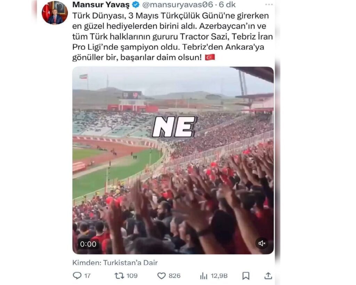
Task: Click the 12,9B views count
Action: [219, 276]
